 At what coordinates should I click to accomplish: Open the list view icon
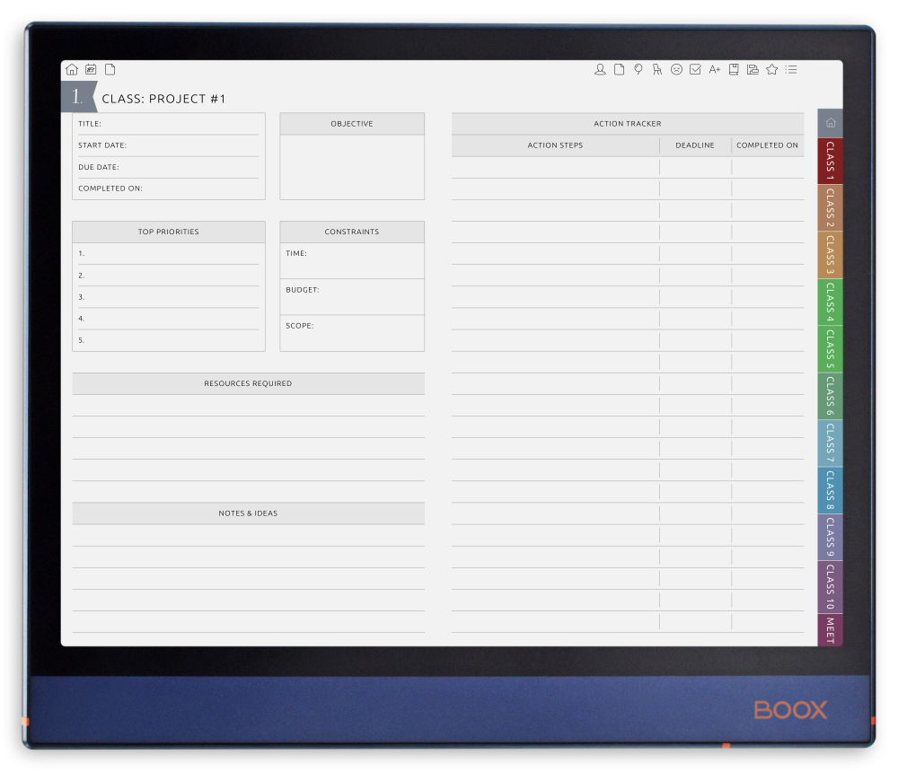coord(791,69)
